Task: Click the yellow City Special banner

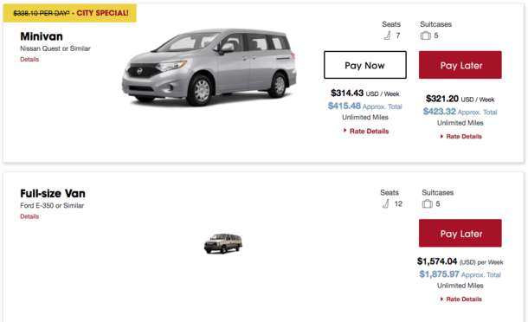Action: coord(70,13)
